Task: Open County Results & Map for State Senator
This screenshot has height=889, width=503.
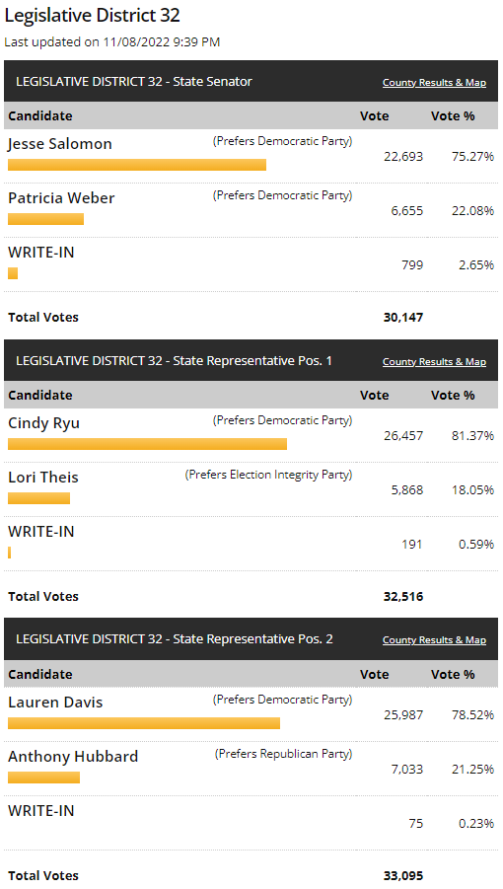Action: coord(434,83)
